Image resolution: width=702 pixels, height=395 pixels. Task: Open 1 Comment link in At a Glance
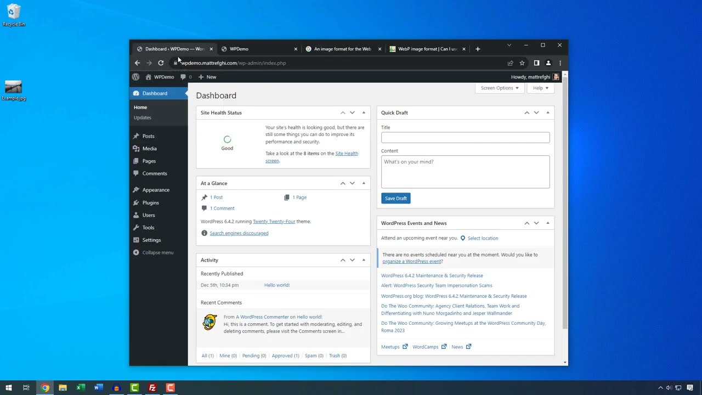[x=222, y=208]
